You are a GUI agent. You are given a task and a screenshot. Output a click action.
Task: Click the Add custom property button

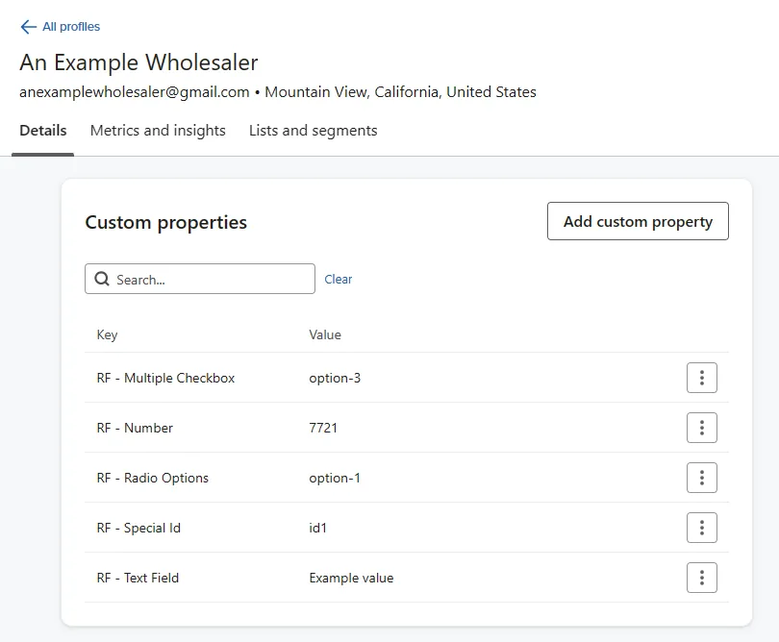tap(638, 221)
